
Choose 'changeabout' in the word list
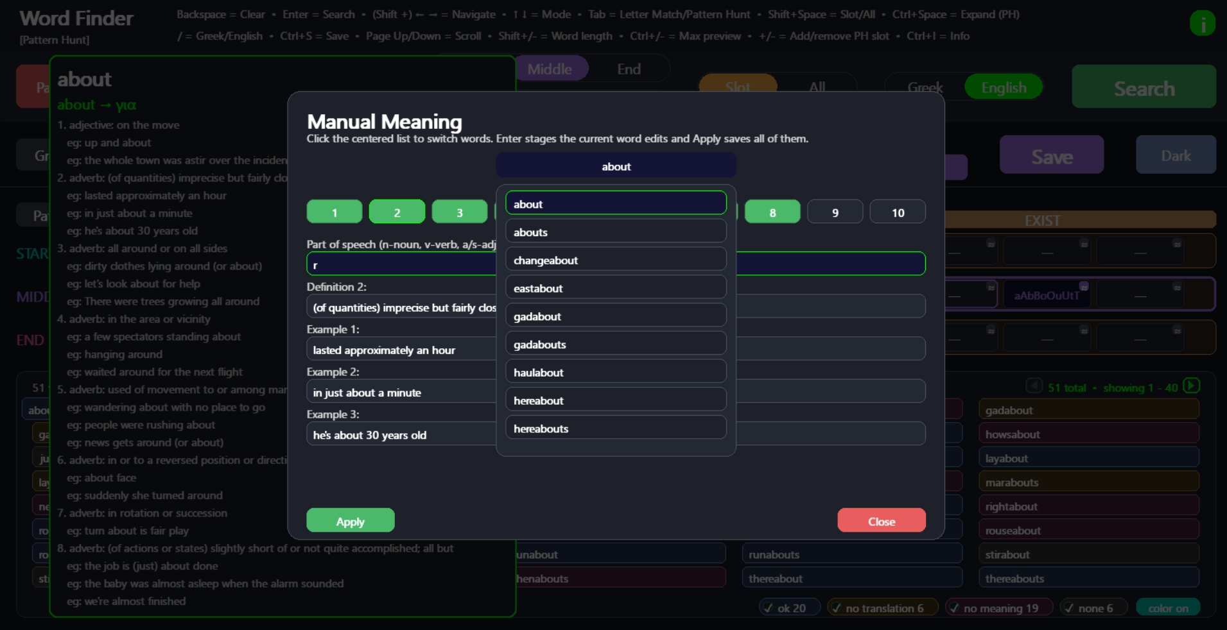tap(616, 260)
